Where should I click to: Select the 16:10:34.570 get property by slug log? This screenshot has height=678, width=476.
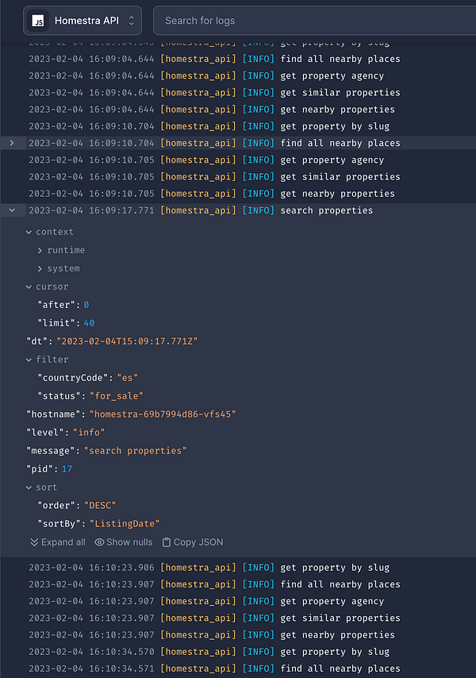click(238, 652)
